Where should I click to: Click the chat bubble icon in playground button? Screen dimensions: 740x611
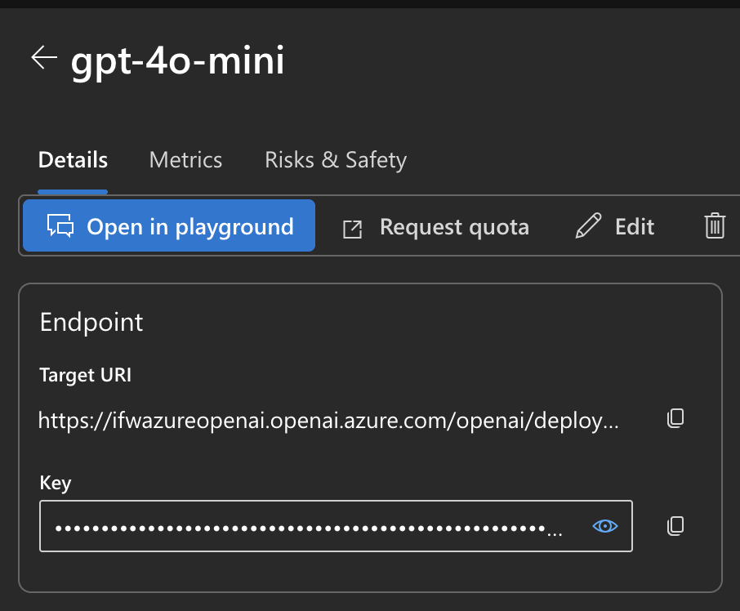[x=60, y=226]
